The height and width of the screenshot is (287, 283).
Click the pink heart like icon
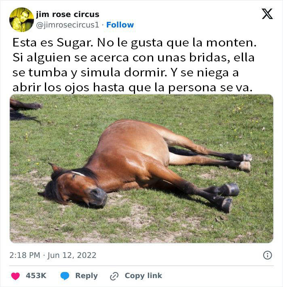(x=15, y=276)
